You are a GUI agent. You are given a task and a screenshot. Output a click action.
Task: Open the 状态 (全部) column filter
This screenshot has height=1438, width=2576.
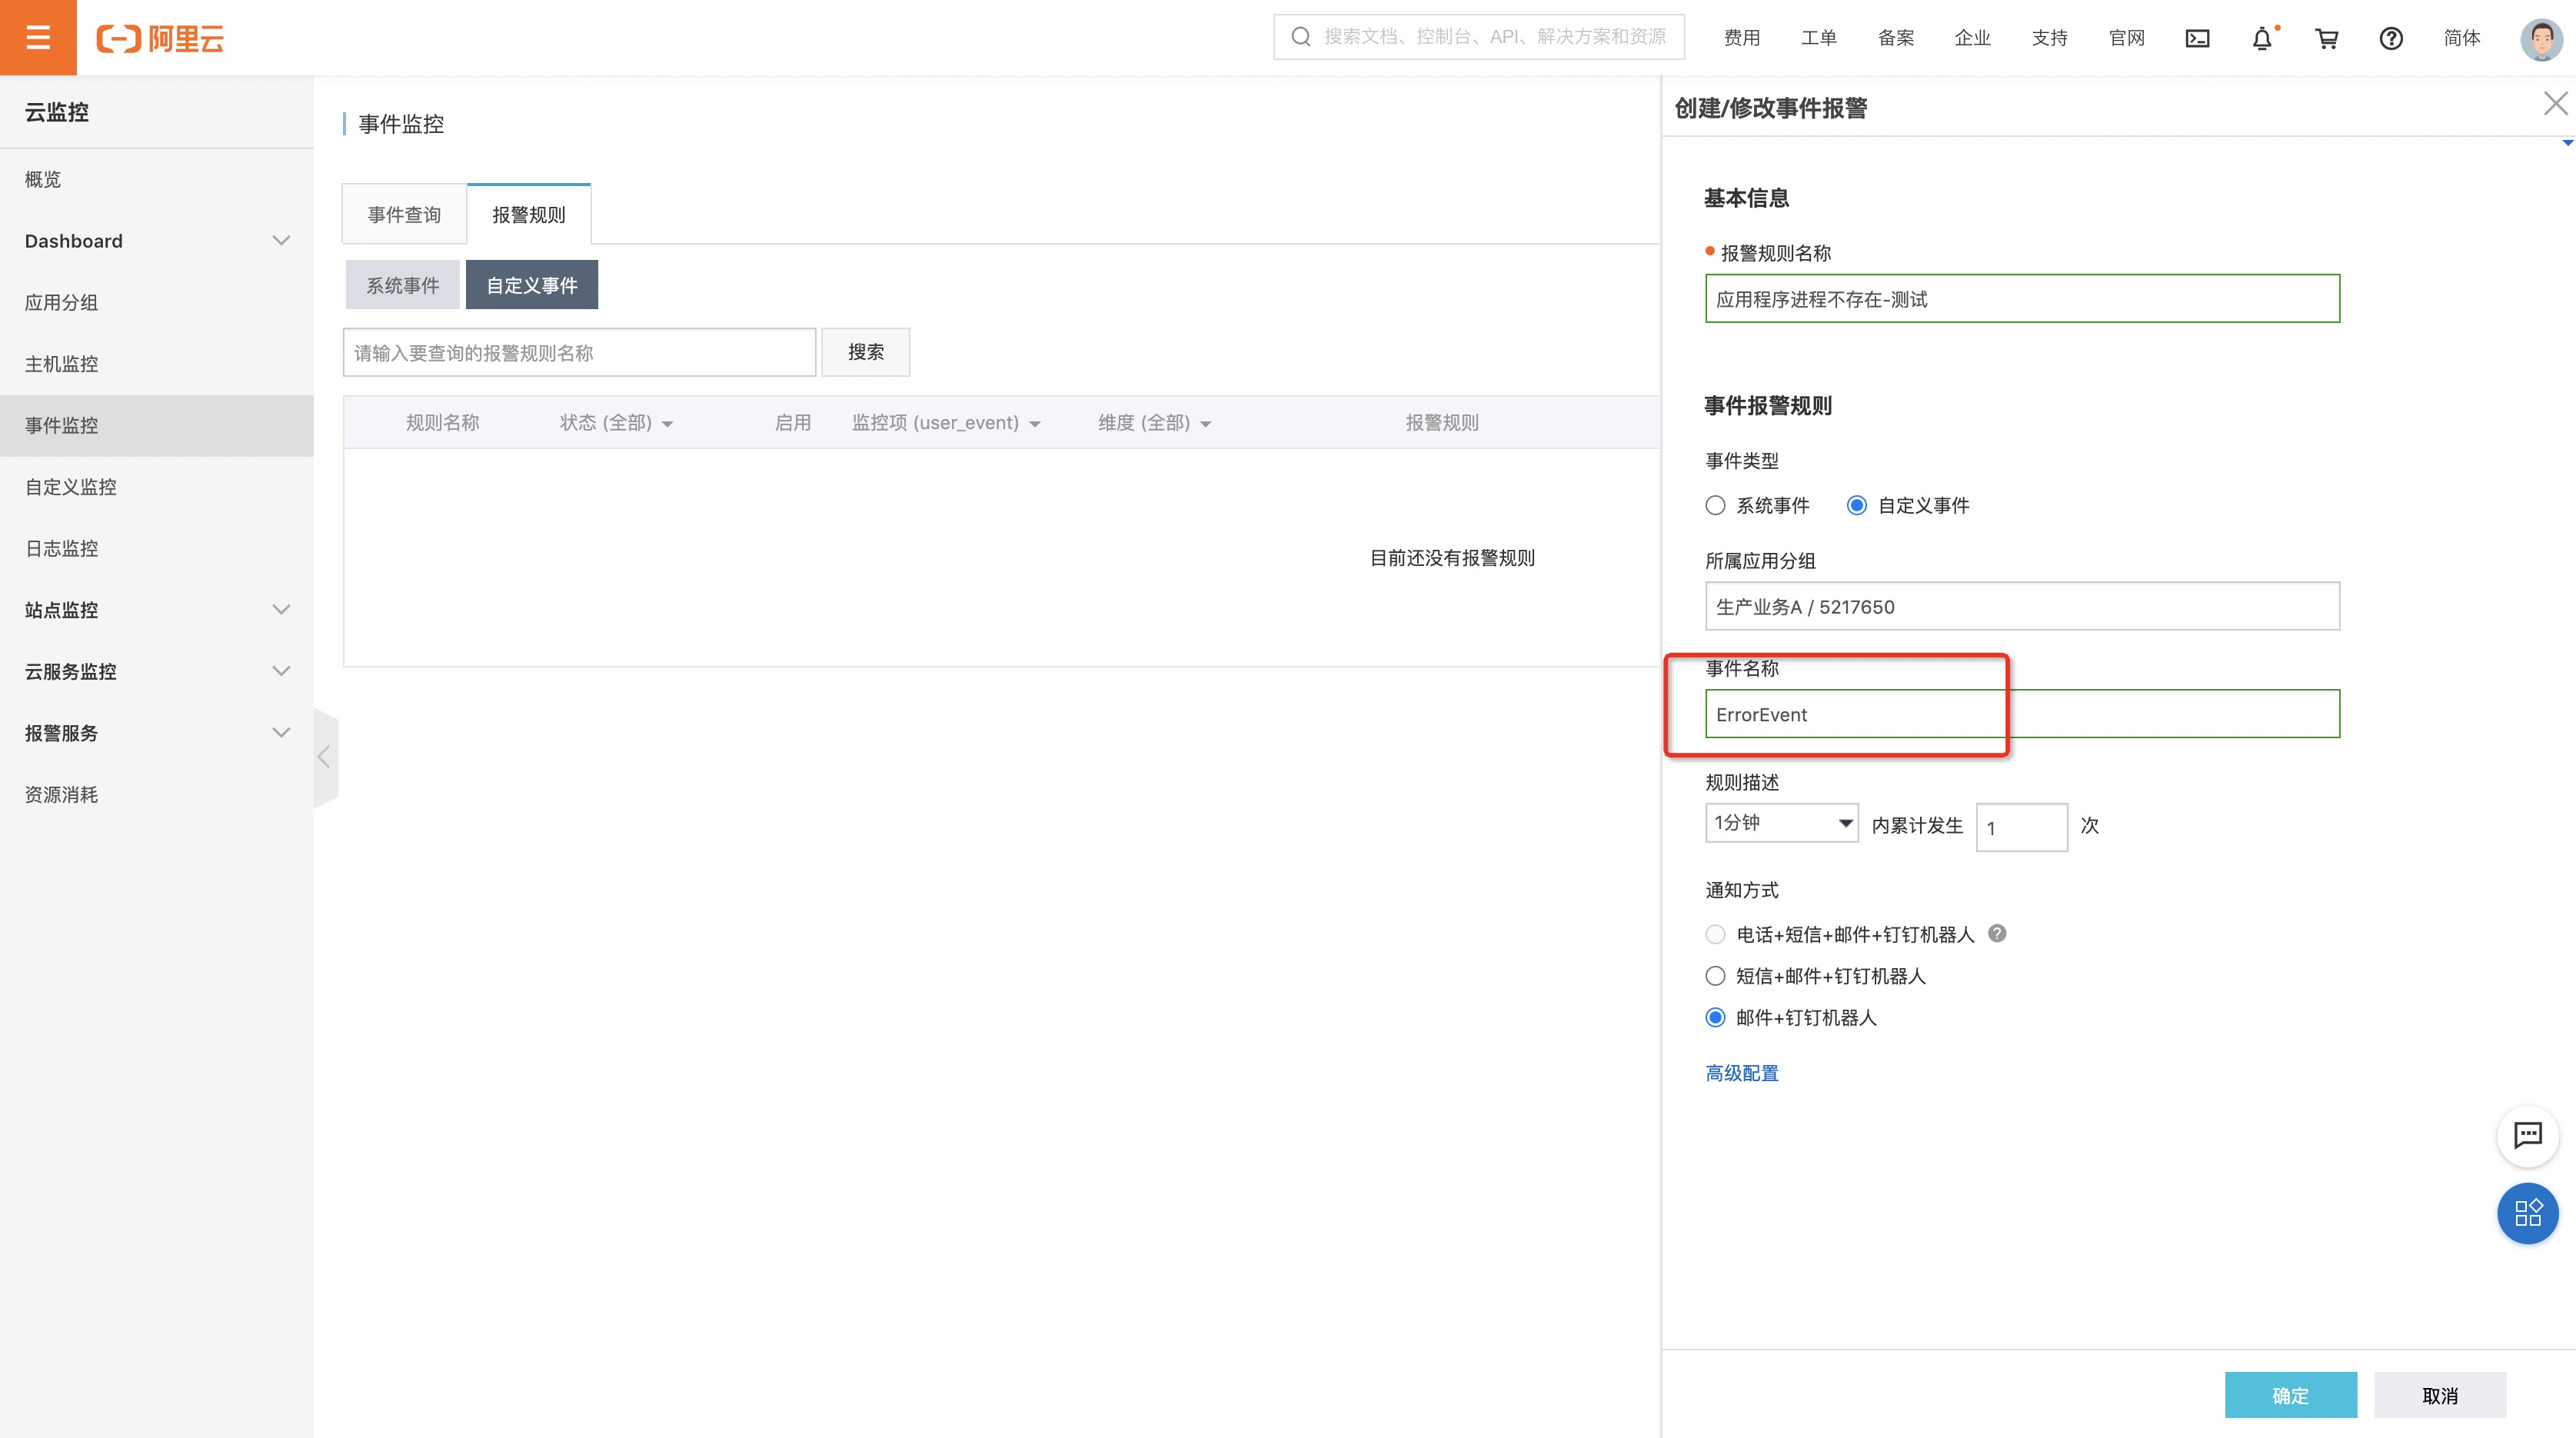coord(616,423)
